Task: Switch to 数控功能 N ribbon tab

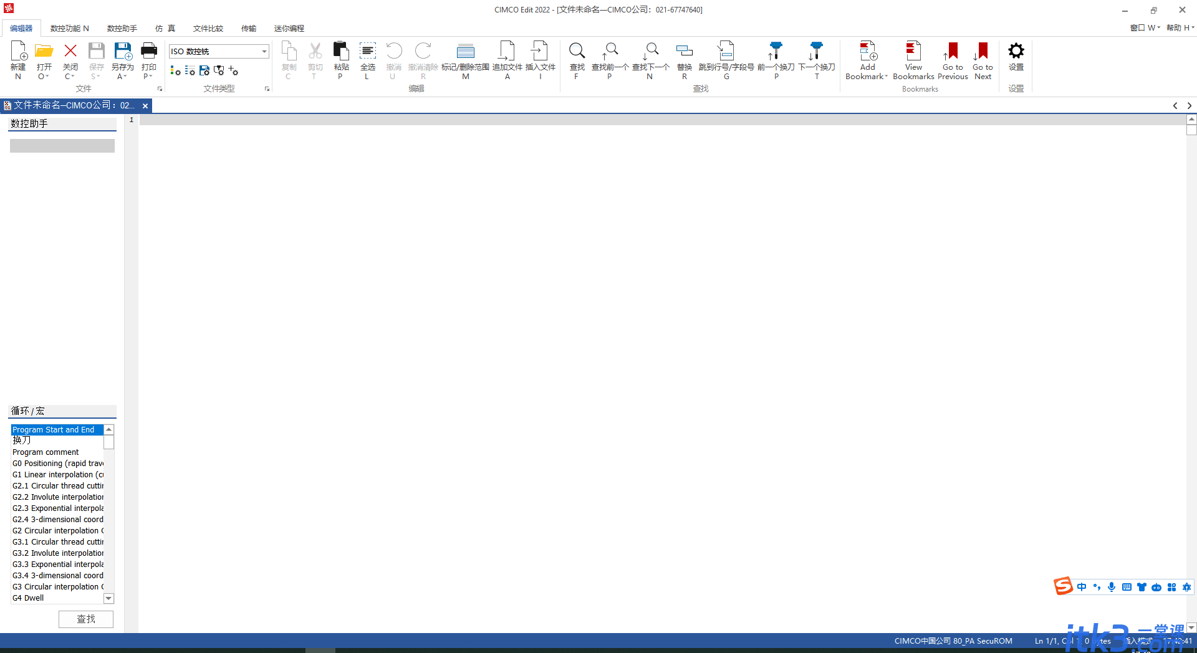Action: pyautogui.click(x=69, y=29)
